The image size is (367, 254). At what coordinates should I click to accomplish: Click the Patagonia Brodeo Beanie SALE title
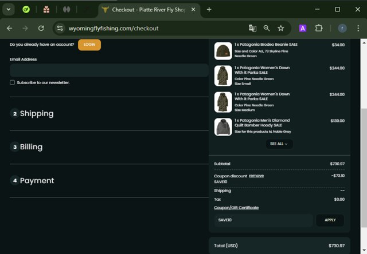(x=266, y=45)
